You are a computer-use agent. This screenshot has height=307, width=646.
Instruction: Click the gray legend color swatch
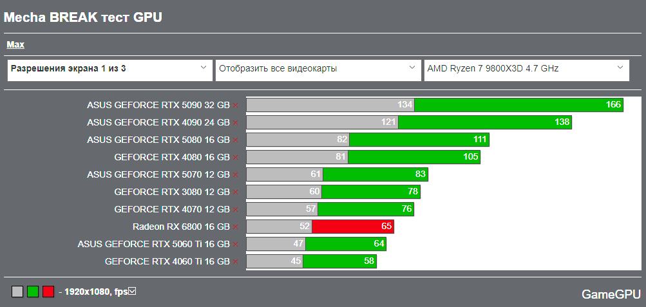pyautogui.click(x=17, y=292)
